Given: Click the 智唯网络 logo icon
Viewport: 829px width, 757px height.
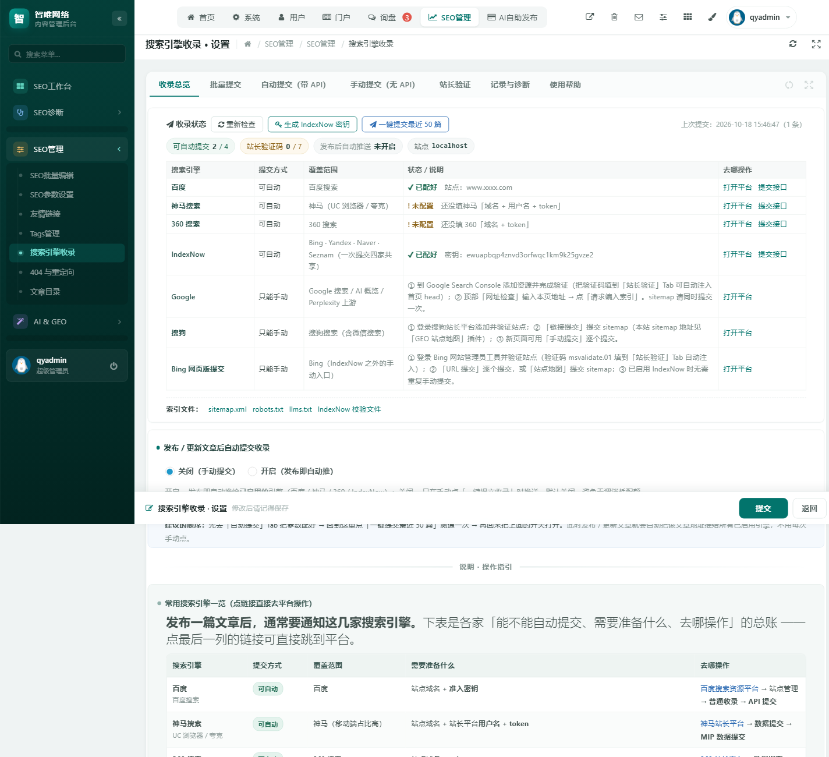Looking at the screenshot, I should (19, 19).
